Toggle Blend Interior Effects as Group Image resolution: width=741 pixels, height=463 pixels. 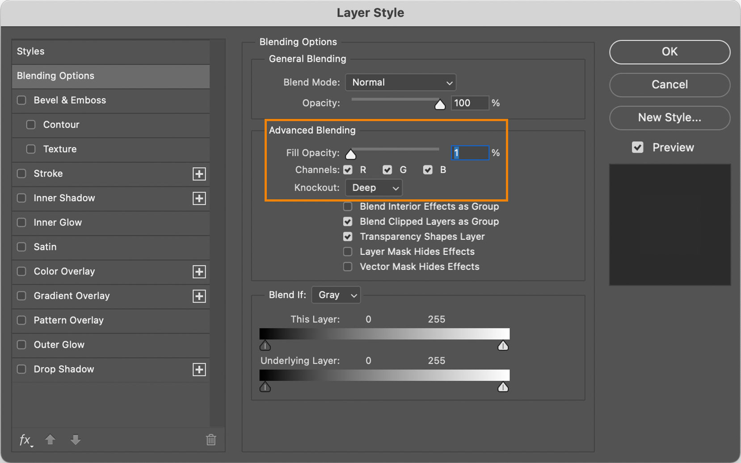(x=348, y=206)
